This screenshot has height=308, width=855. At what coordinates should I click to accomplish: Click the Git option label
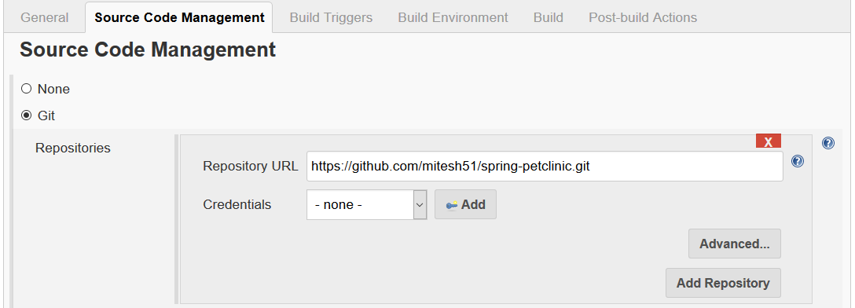pos(46,116)
